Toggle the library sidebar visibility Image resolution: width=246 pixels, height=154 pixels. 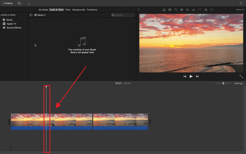pyautogui.click(x=31, y=15)
